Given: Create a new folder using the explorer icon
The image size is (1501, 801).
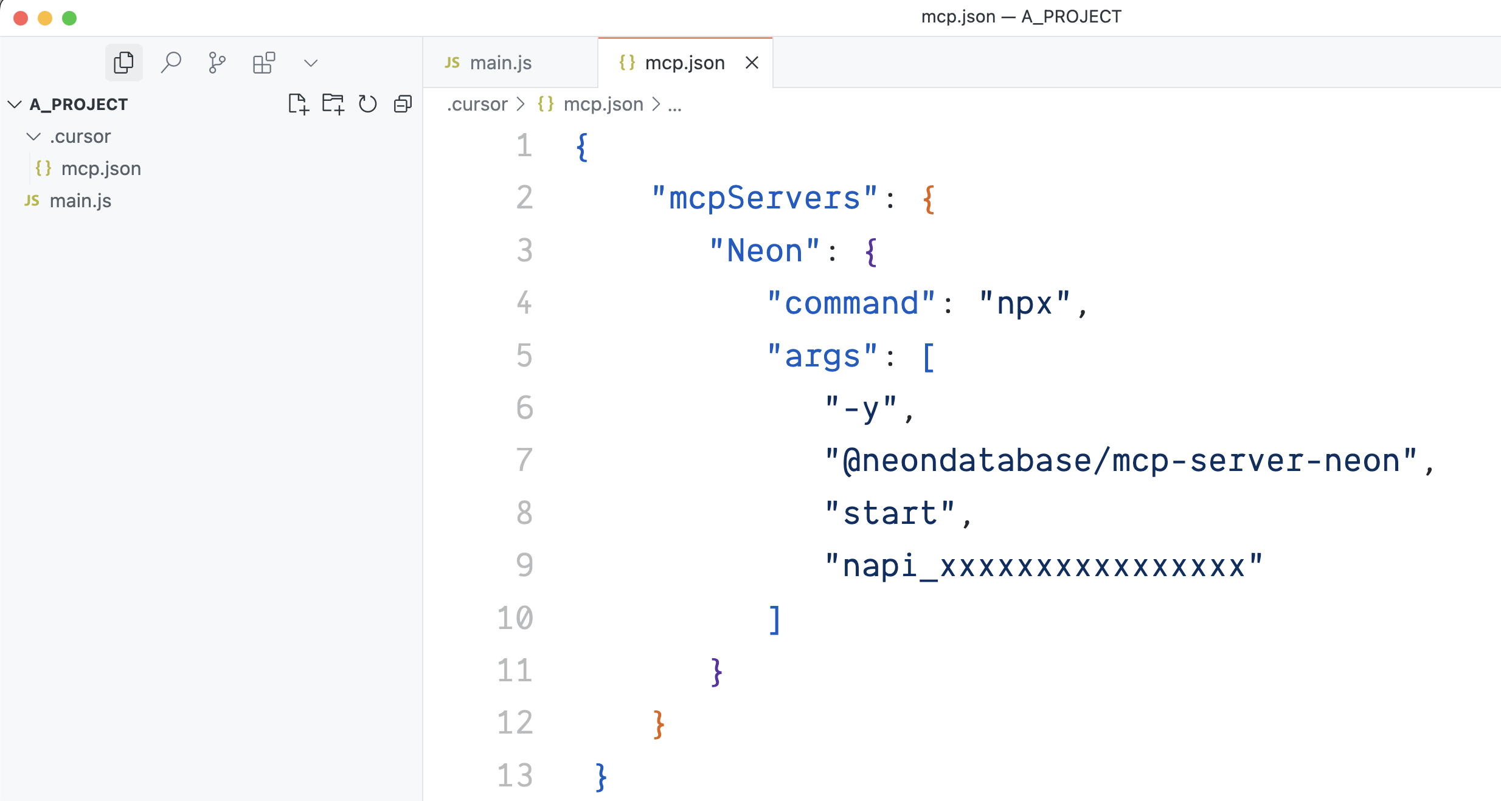Looking at the screenshot, I should coord(332,104).
